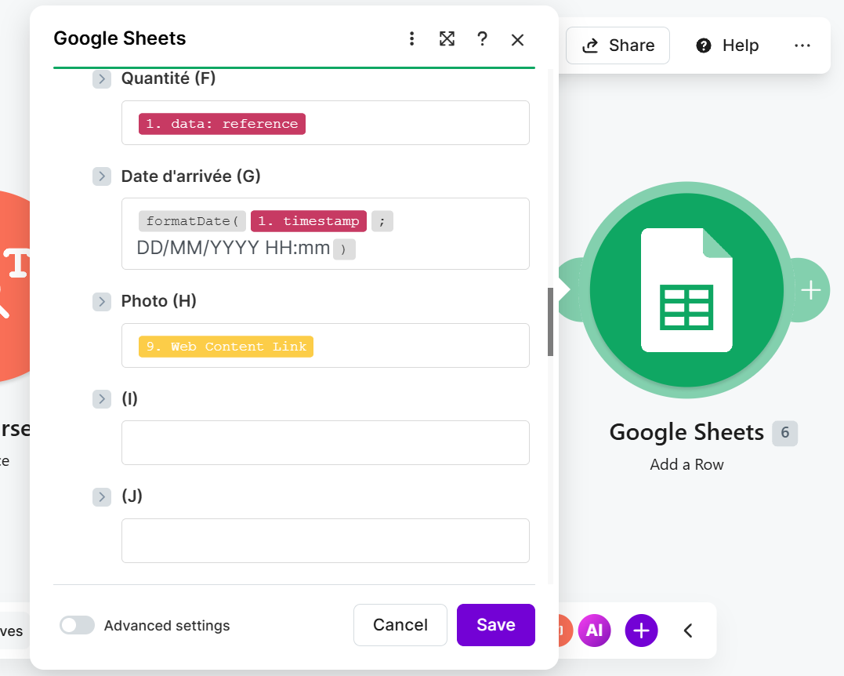Image resolution: width=844 pixels, height=676 pixels.
Task: Click the Cancel button
Action: click(400, 625)
